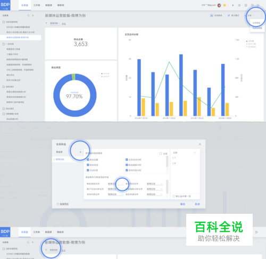266x259 pixels.
Task: Click the yellow legend swatch in the bar chart
Action: coord(247,44)
